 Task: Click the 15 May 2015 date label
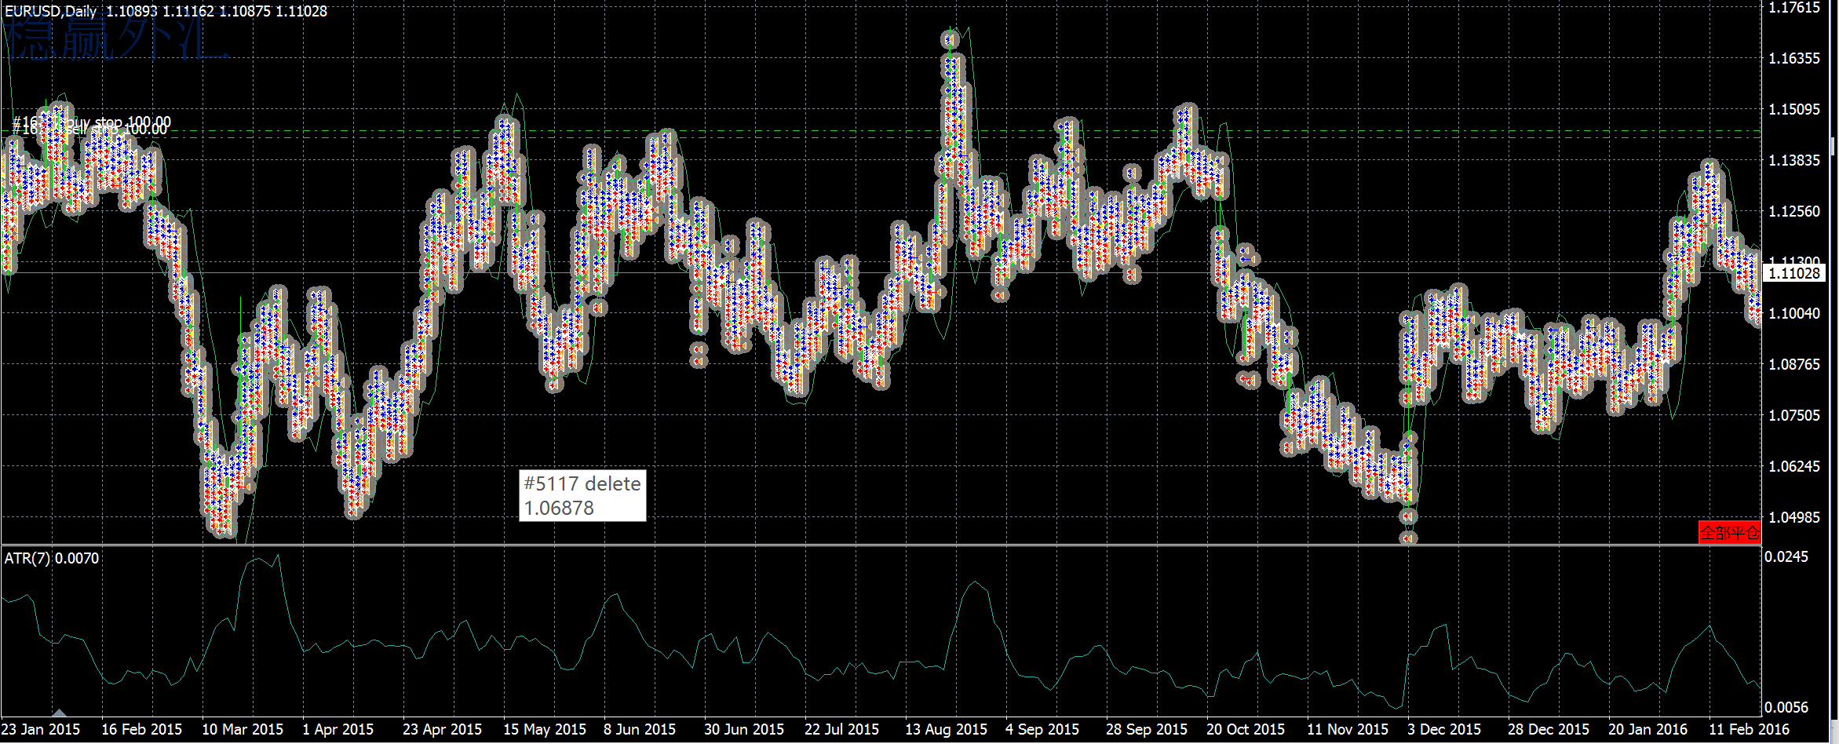tap(545, 729)
